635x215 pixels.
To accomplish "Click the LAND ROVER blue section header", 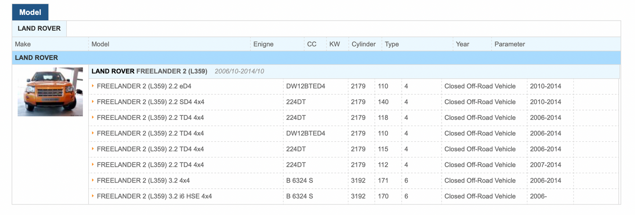I will pos(316,57).
